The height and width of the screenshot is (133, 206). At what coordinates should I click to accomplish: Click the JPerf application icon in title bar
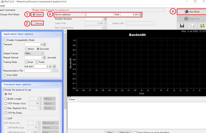tap(2, 2)
